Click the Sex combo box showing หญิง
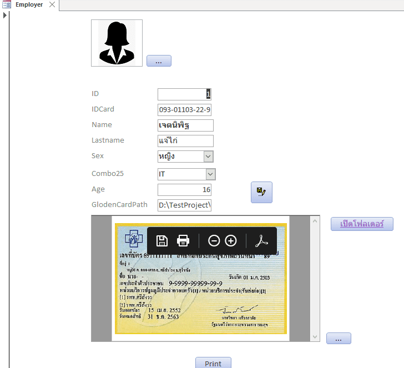Screen dimensions: 404x368 (x=185, y=157)
